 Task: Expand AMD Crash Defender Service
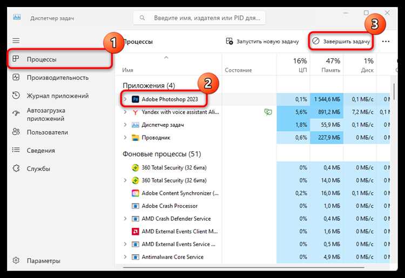click(x=125, y=219)
